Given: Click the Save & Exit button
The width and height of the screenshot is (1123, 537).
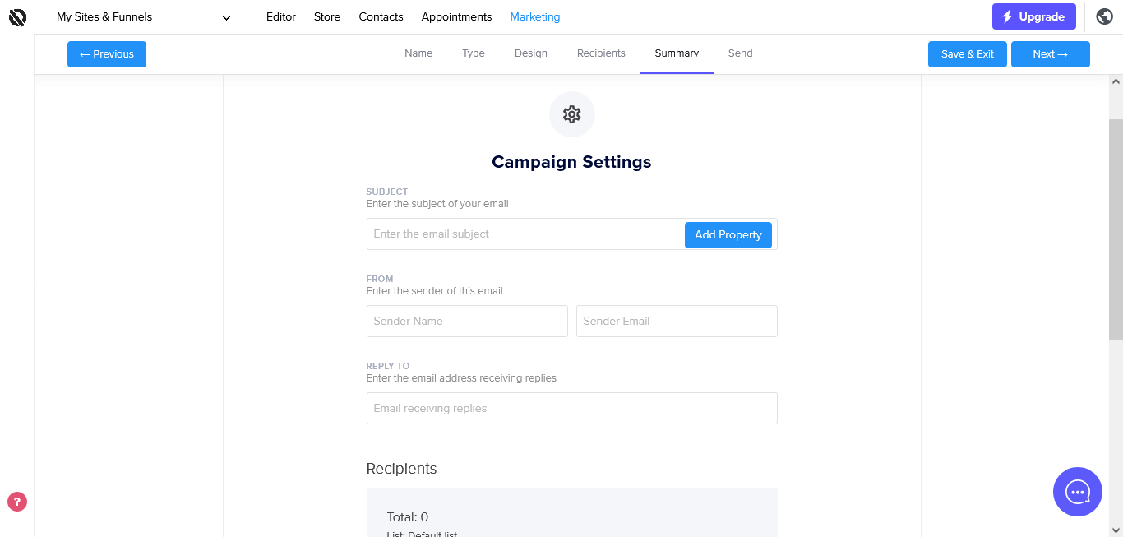Looking at the screenshot, I should point(967,54).
